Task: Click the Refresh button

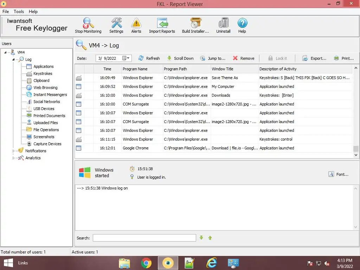Action: coord(149,58)
